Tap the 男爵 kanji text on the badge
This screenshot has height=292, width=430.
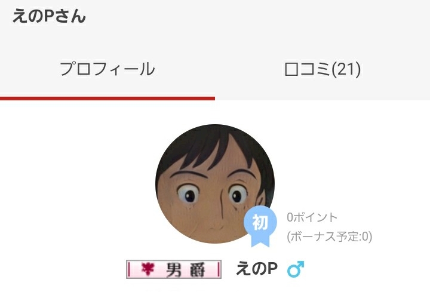point(185,270)
